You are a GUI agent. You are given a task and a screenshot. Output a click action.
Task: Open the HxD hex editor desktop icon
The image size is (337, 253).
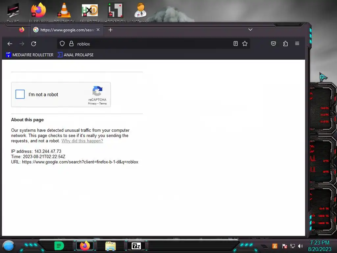point(90,13)
